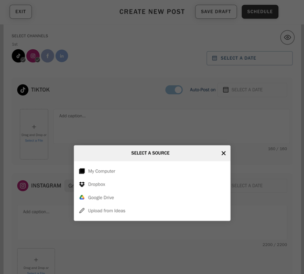Click the Google Drive logo icon
The height and width of the screenshot is (274, 304).
(x=82, y=198)
